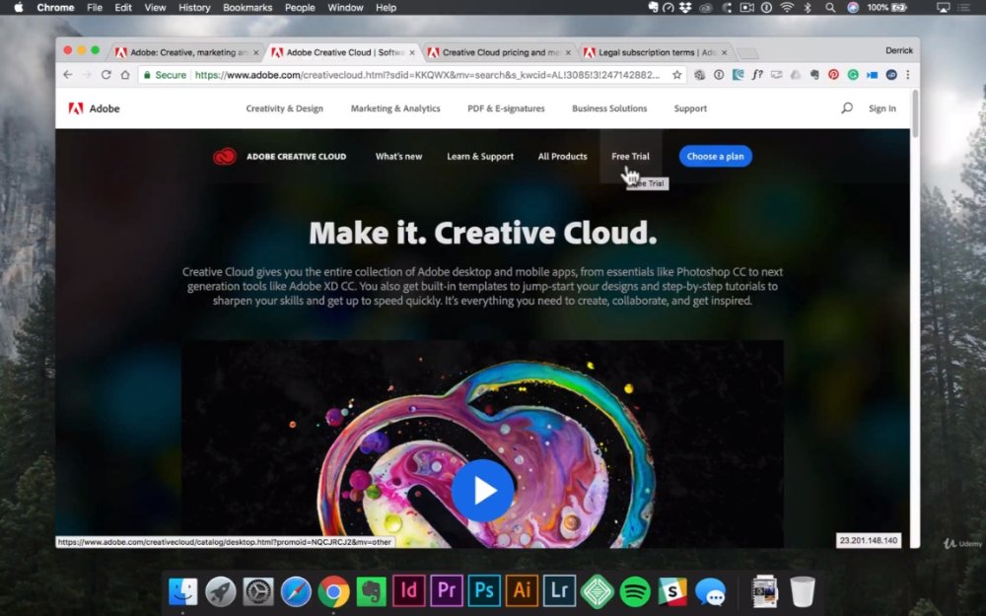Open Lightroom from the Dock
Image resolution: width=986 pixels, height=616 pixels.
click(560, 590)
